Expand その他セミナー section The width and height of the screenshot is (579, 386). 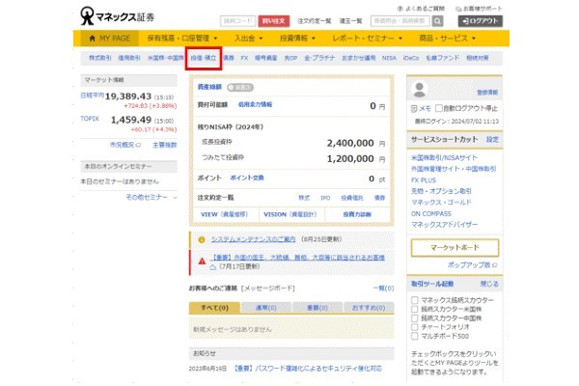tap(152, 197)
